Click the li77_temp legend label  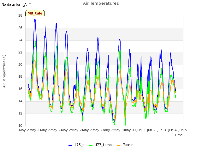coord(104,145)
